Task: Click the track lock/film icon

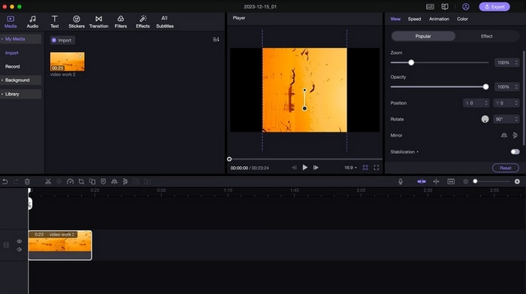Action: pyautogui.click(x=6, y=245)
